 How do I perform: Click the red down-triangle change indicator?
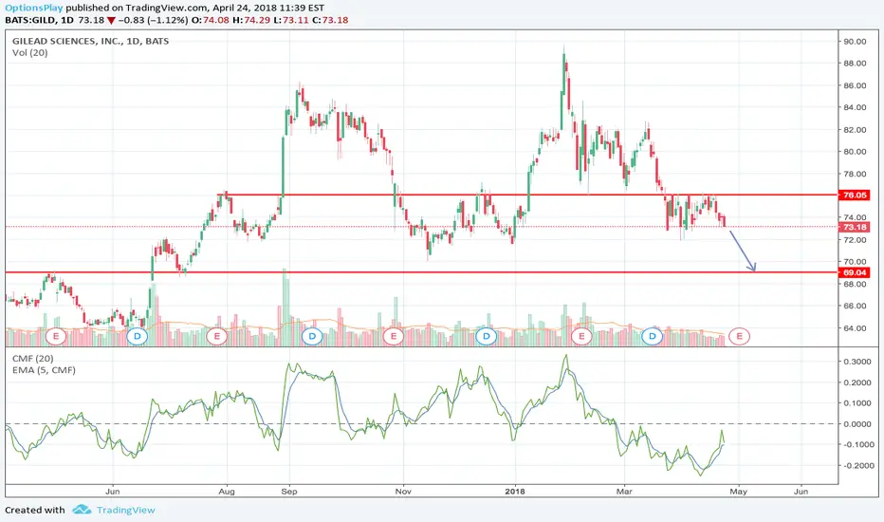click(112, 20)
